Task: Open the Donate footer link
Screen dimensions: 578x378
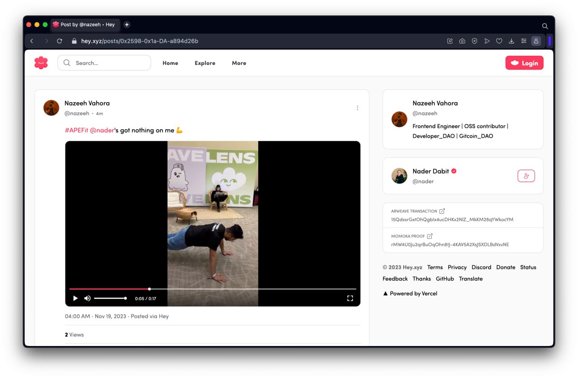Action: tap(506, 267)
